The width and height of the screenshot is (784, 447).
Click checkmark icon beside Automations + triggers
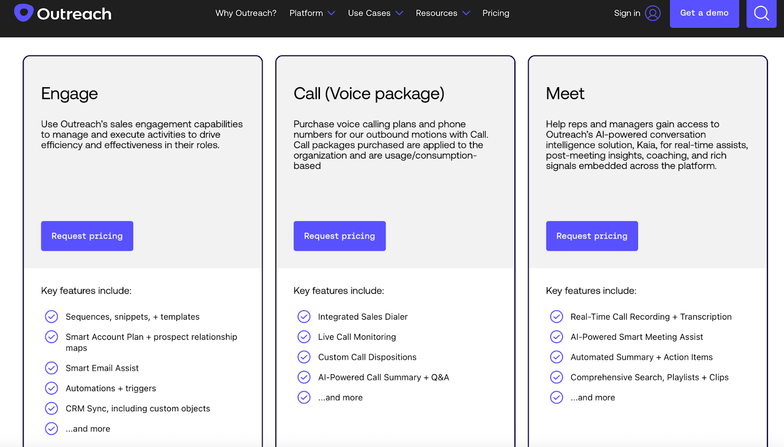click(51, 388)
